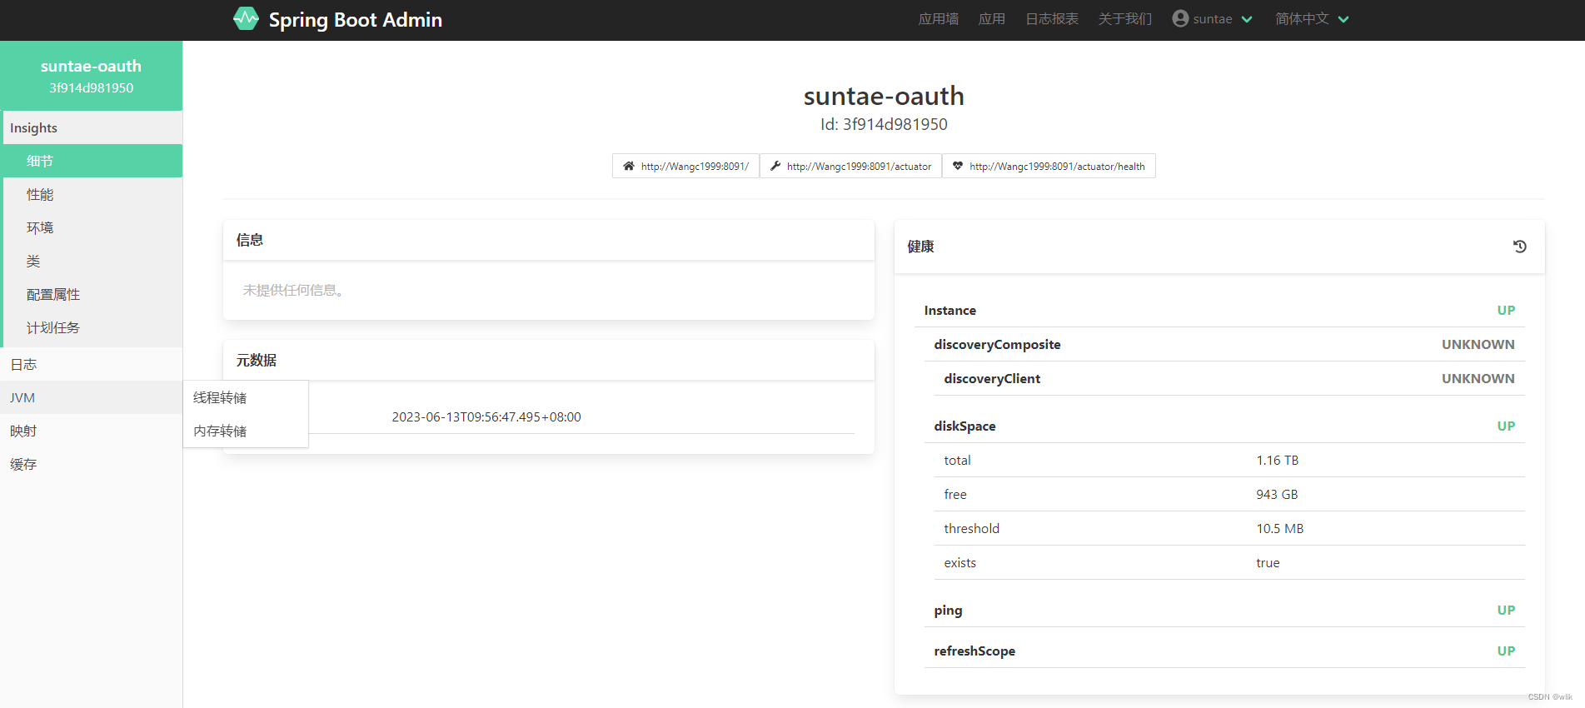Open the 配置属性 sidebar item

tap(92, 294)
